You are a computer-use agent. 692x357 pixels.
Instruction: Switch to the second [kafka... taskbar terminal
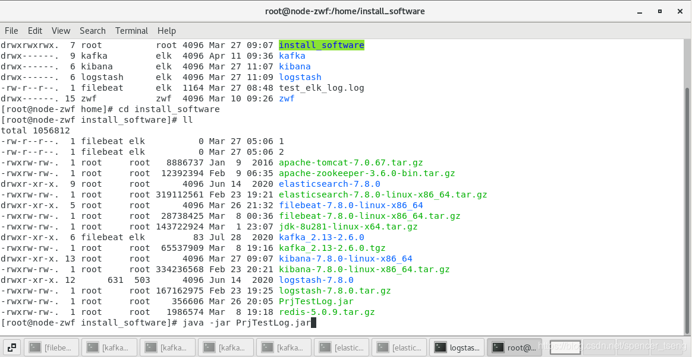pos(167,347)
